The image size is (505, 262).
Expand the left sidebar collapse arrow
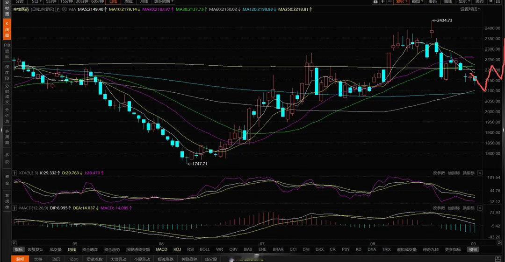1,131
